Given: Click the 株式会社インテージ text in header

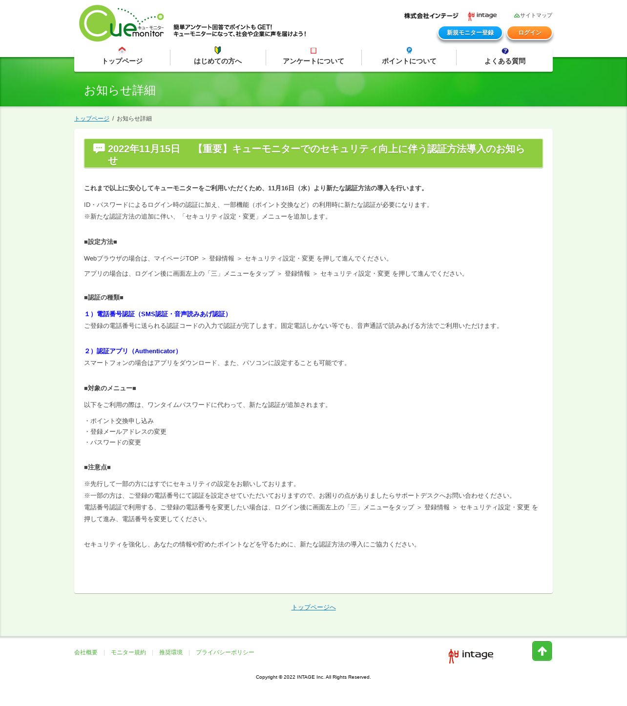Looking at the screenshot, I should coord(431,16).
